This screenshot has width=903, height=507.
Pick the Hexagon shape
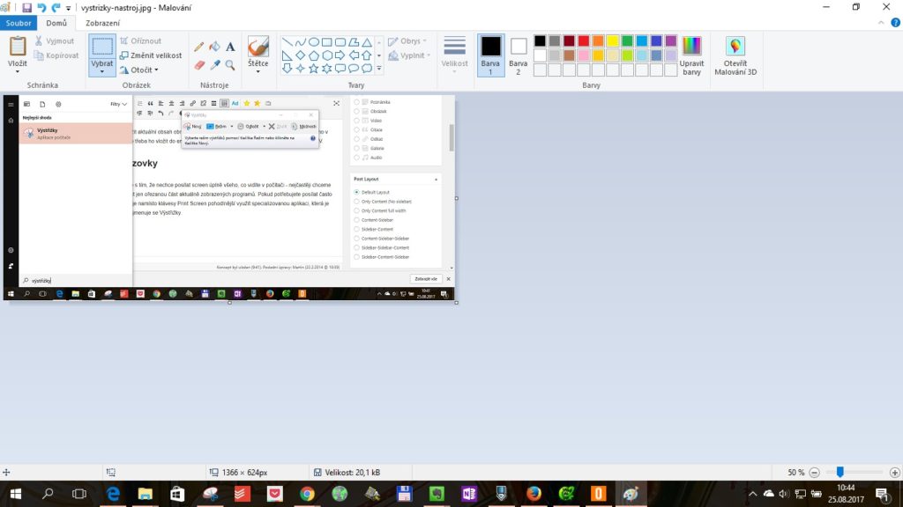[x=326, y=55]
